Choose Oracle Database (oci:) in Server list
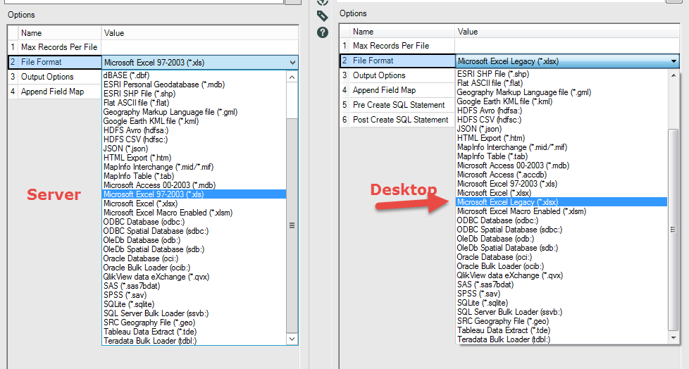The width and height of the screenshot is (689, 369). tap(141, 258)
